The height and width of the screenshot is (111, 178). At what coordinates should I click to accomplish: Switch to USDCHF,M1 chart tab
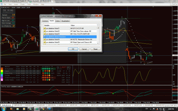(x=52, y=105)
